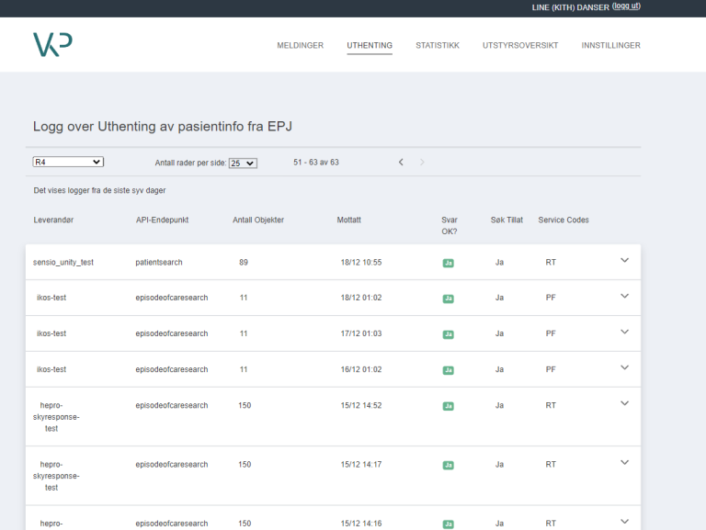Expand the sensio_unity_test patientsearch row
Image resolution: width=706 pixels, height=530 pixels.
click(625, 261)
